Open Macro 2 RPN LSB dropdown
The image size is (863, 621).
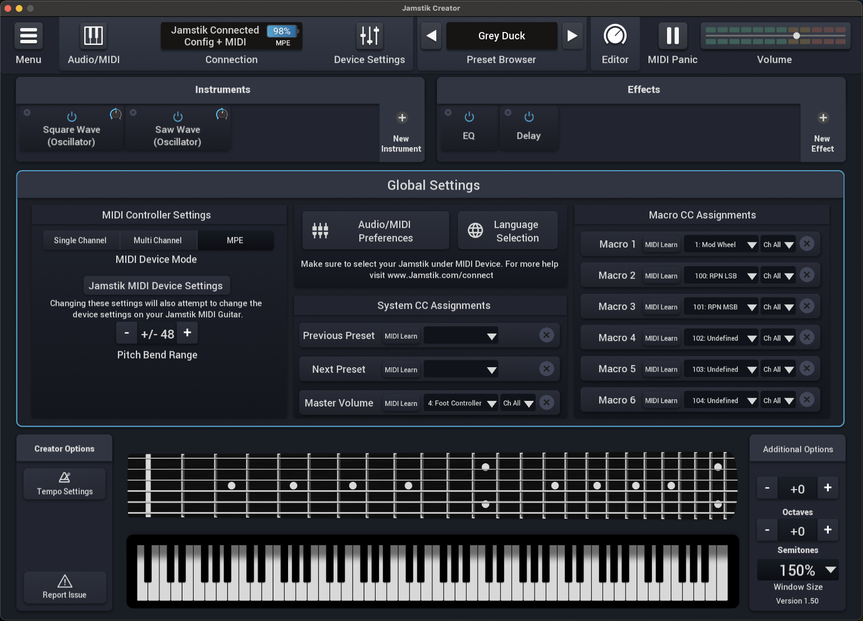[722, 276]
